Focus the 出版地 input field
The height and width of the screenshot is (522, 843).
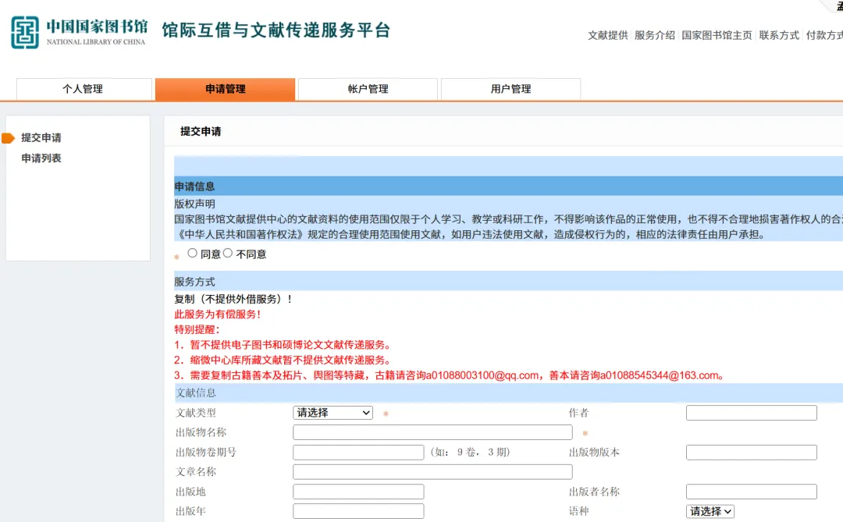358,492
